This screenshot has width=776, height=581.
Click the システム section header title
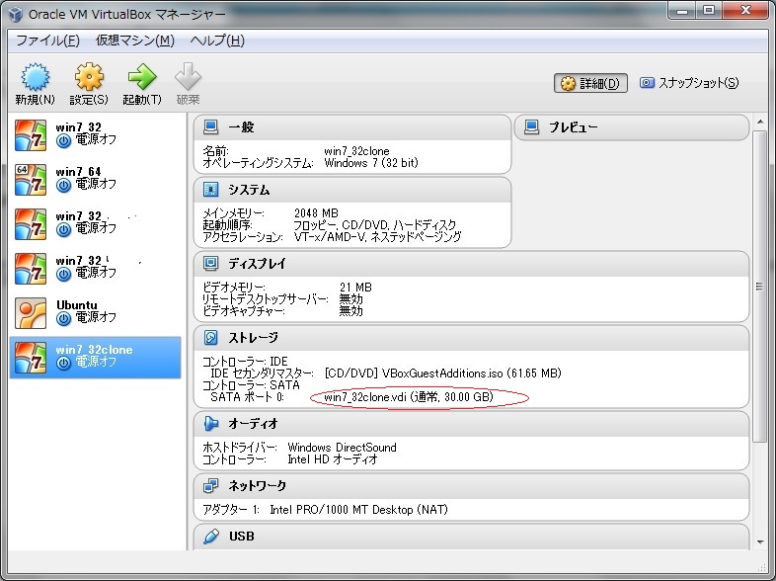coord(249,190)
